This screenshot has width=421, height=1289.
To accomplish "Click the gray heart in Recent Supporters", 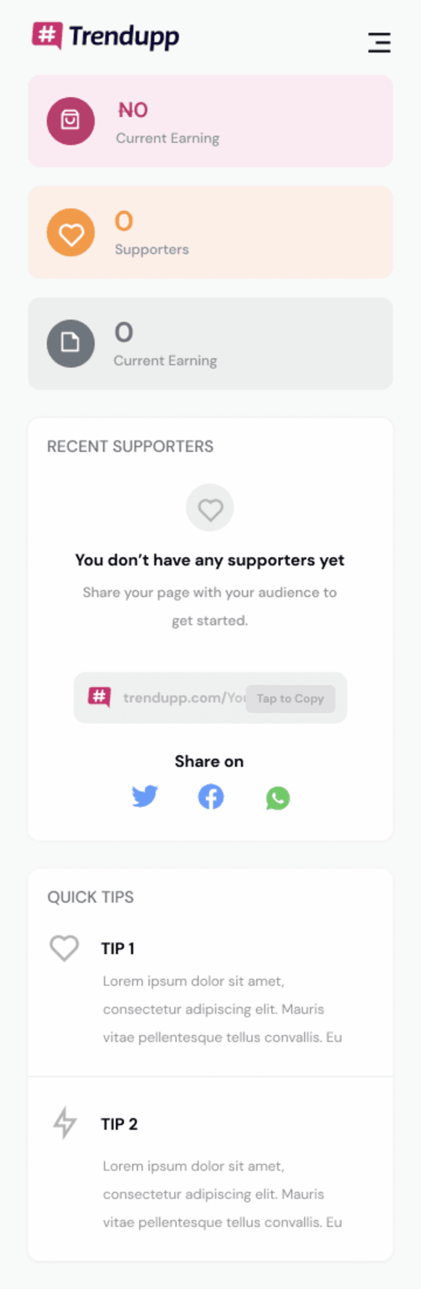I will 210,508.
